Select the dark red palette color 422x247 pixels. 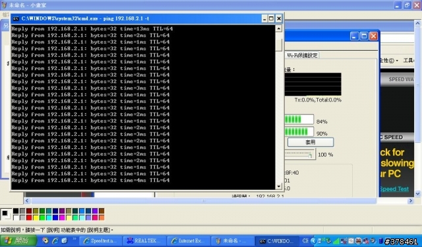[x=29, y=211]
